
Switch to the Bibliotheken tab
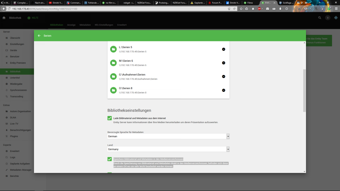coord(57,25)
